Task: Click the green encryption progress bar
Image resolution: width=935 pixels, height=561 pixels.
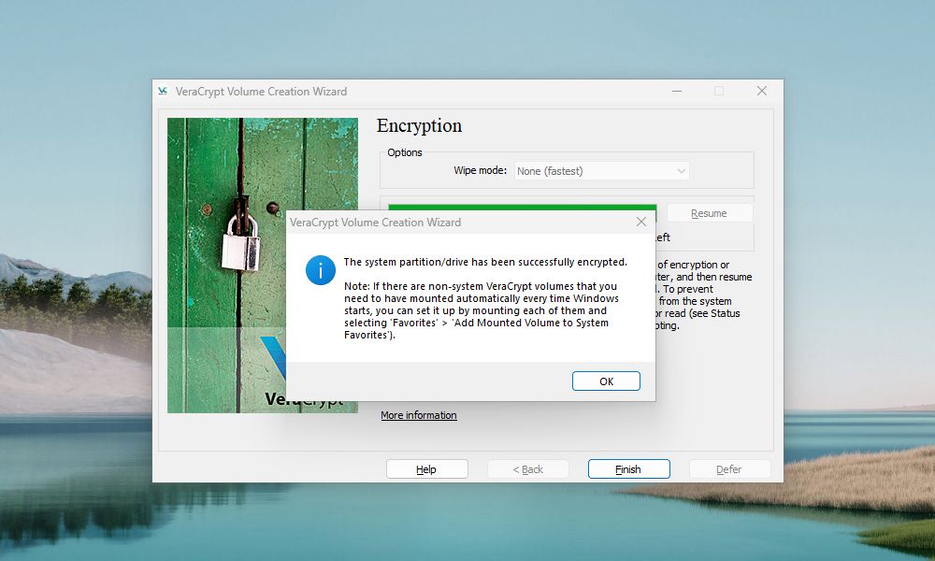Action: click(523, 207)
